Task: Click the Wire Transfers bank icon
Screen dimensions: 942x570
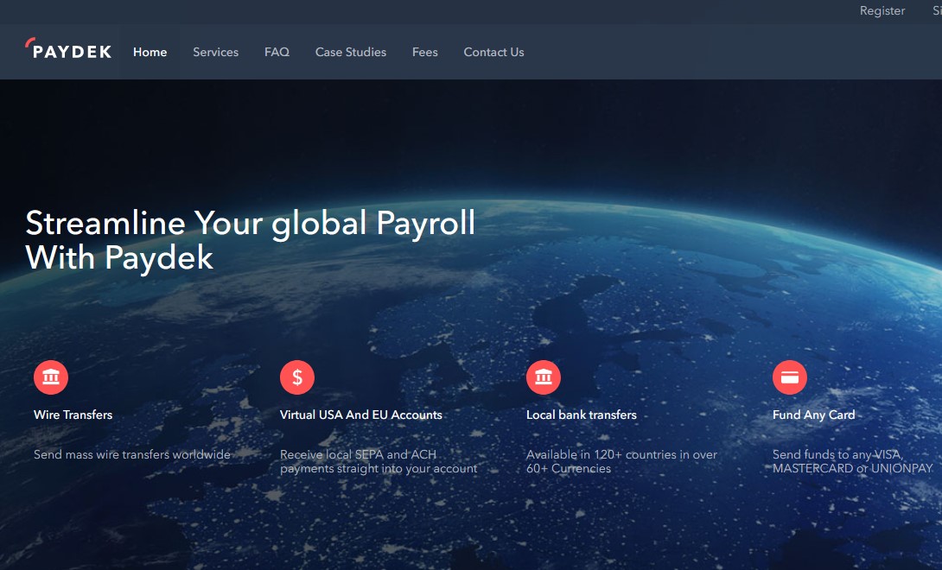Action: [51, 377]
